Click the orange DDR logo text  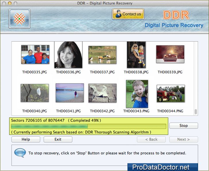pyautogui.click(x=176, y=15)
